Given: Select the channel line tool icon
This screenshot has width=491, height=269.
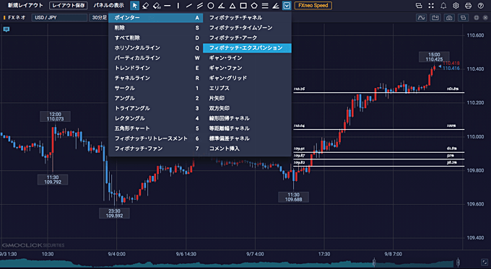Looking at the screenshot, I should 200,6.
